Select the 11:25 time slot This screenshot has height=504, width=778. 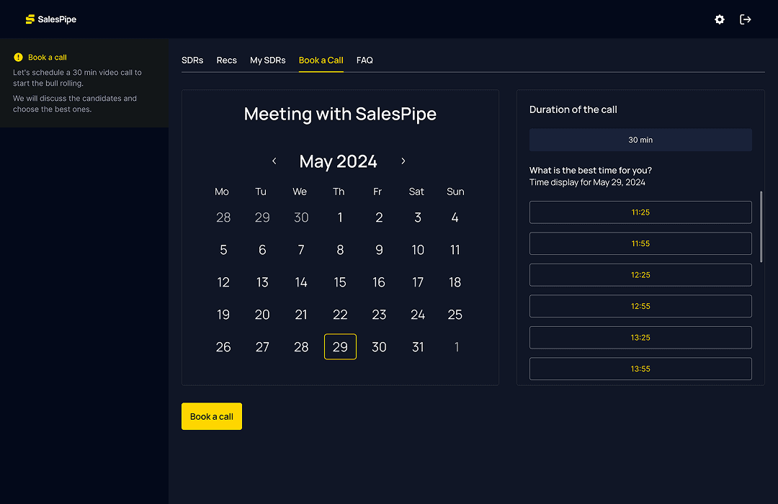coord(640,212)
